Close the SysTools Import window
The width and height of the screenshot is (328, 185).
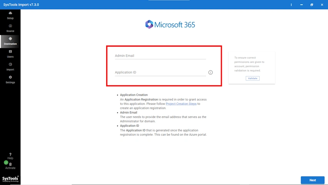pyautogui.click(x=322, y=5)
